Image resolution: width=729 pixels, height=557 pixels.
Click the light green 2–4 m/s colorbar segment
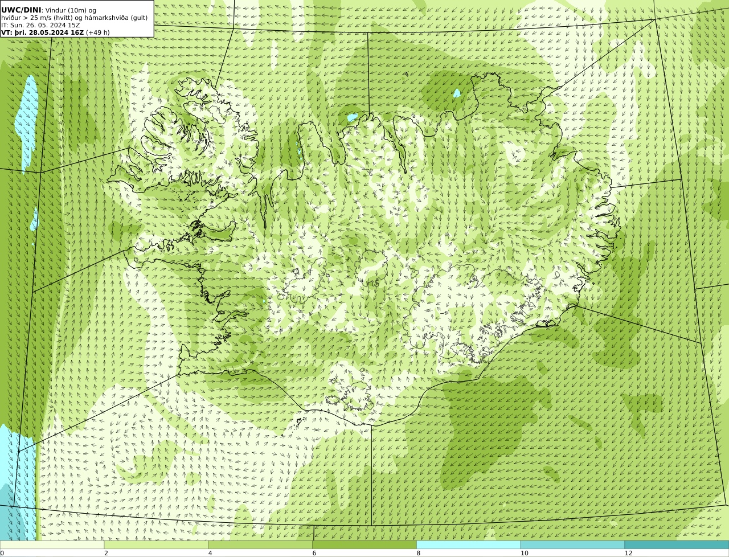(156, 545)
